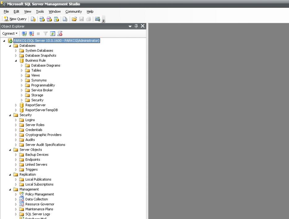The image size is (289, 219).
Task: Open the Community menu
Action: [74, 11]
